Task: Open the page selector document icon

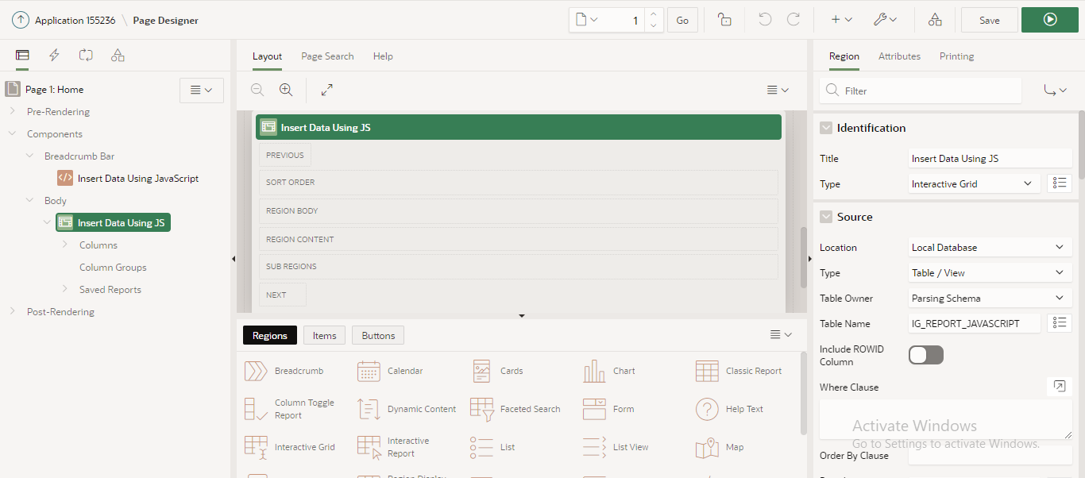Action: pyautogui.click(x=585, y=20)
